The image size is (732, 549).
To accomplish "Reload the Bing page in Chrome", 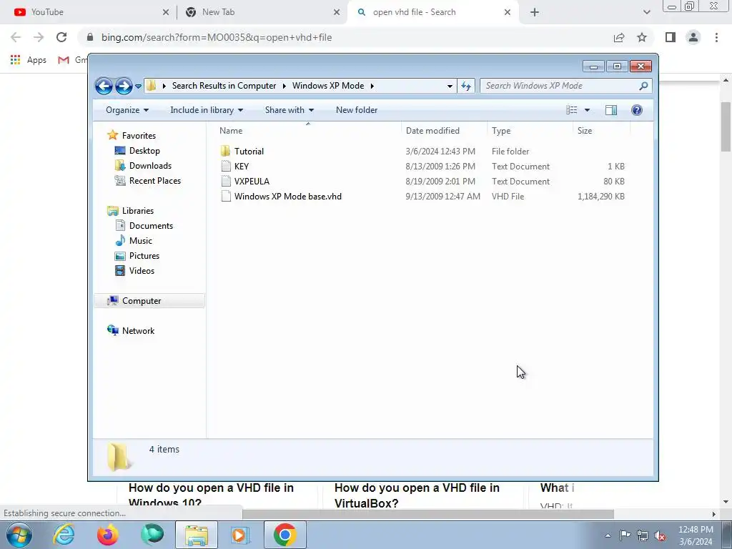I will pos(61,37).
